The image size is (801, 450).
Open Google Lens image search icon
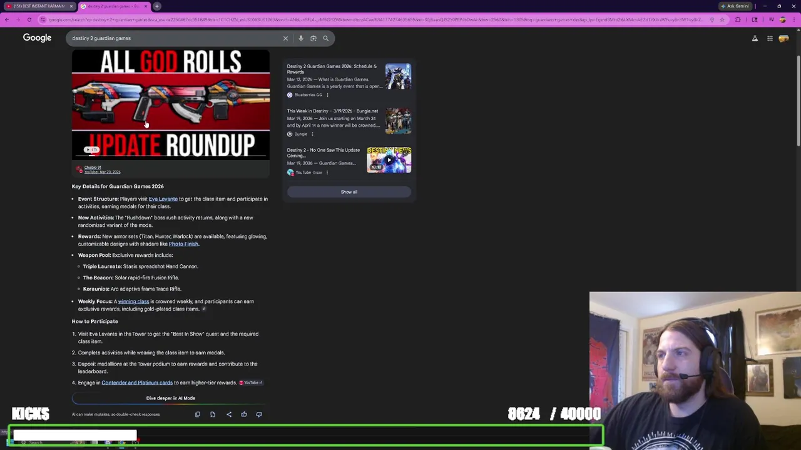point(314,38)
